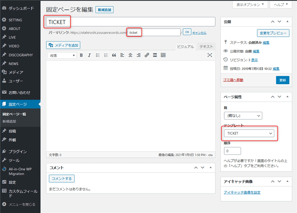
Task: Show the extra toolbar row toggle
Action: pos(163,55)
